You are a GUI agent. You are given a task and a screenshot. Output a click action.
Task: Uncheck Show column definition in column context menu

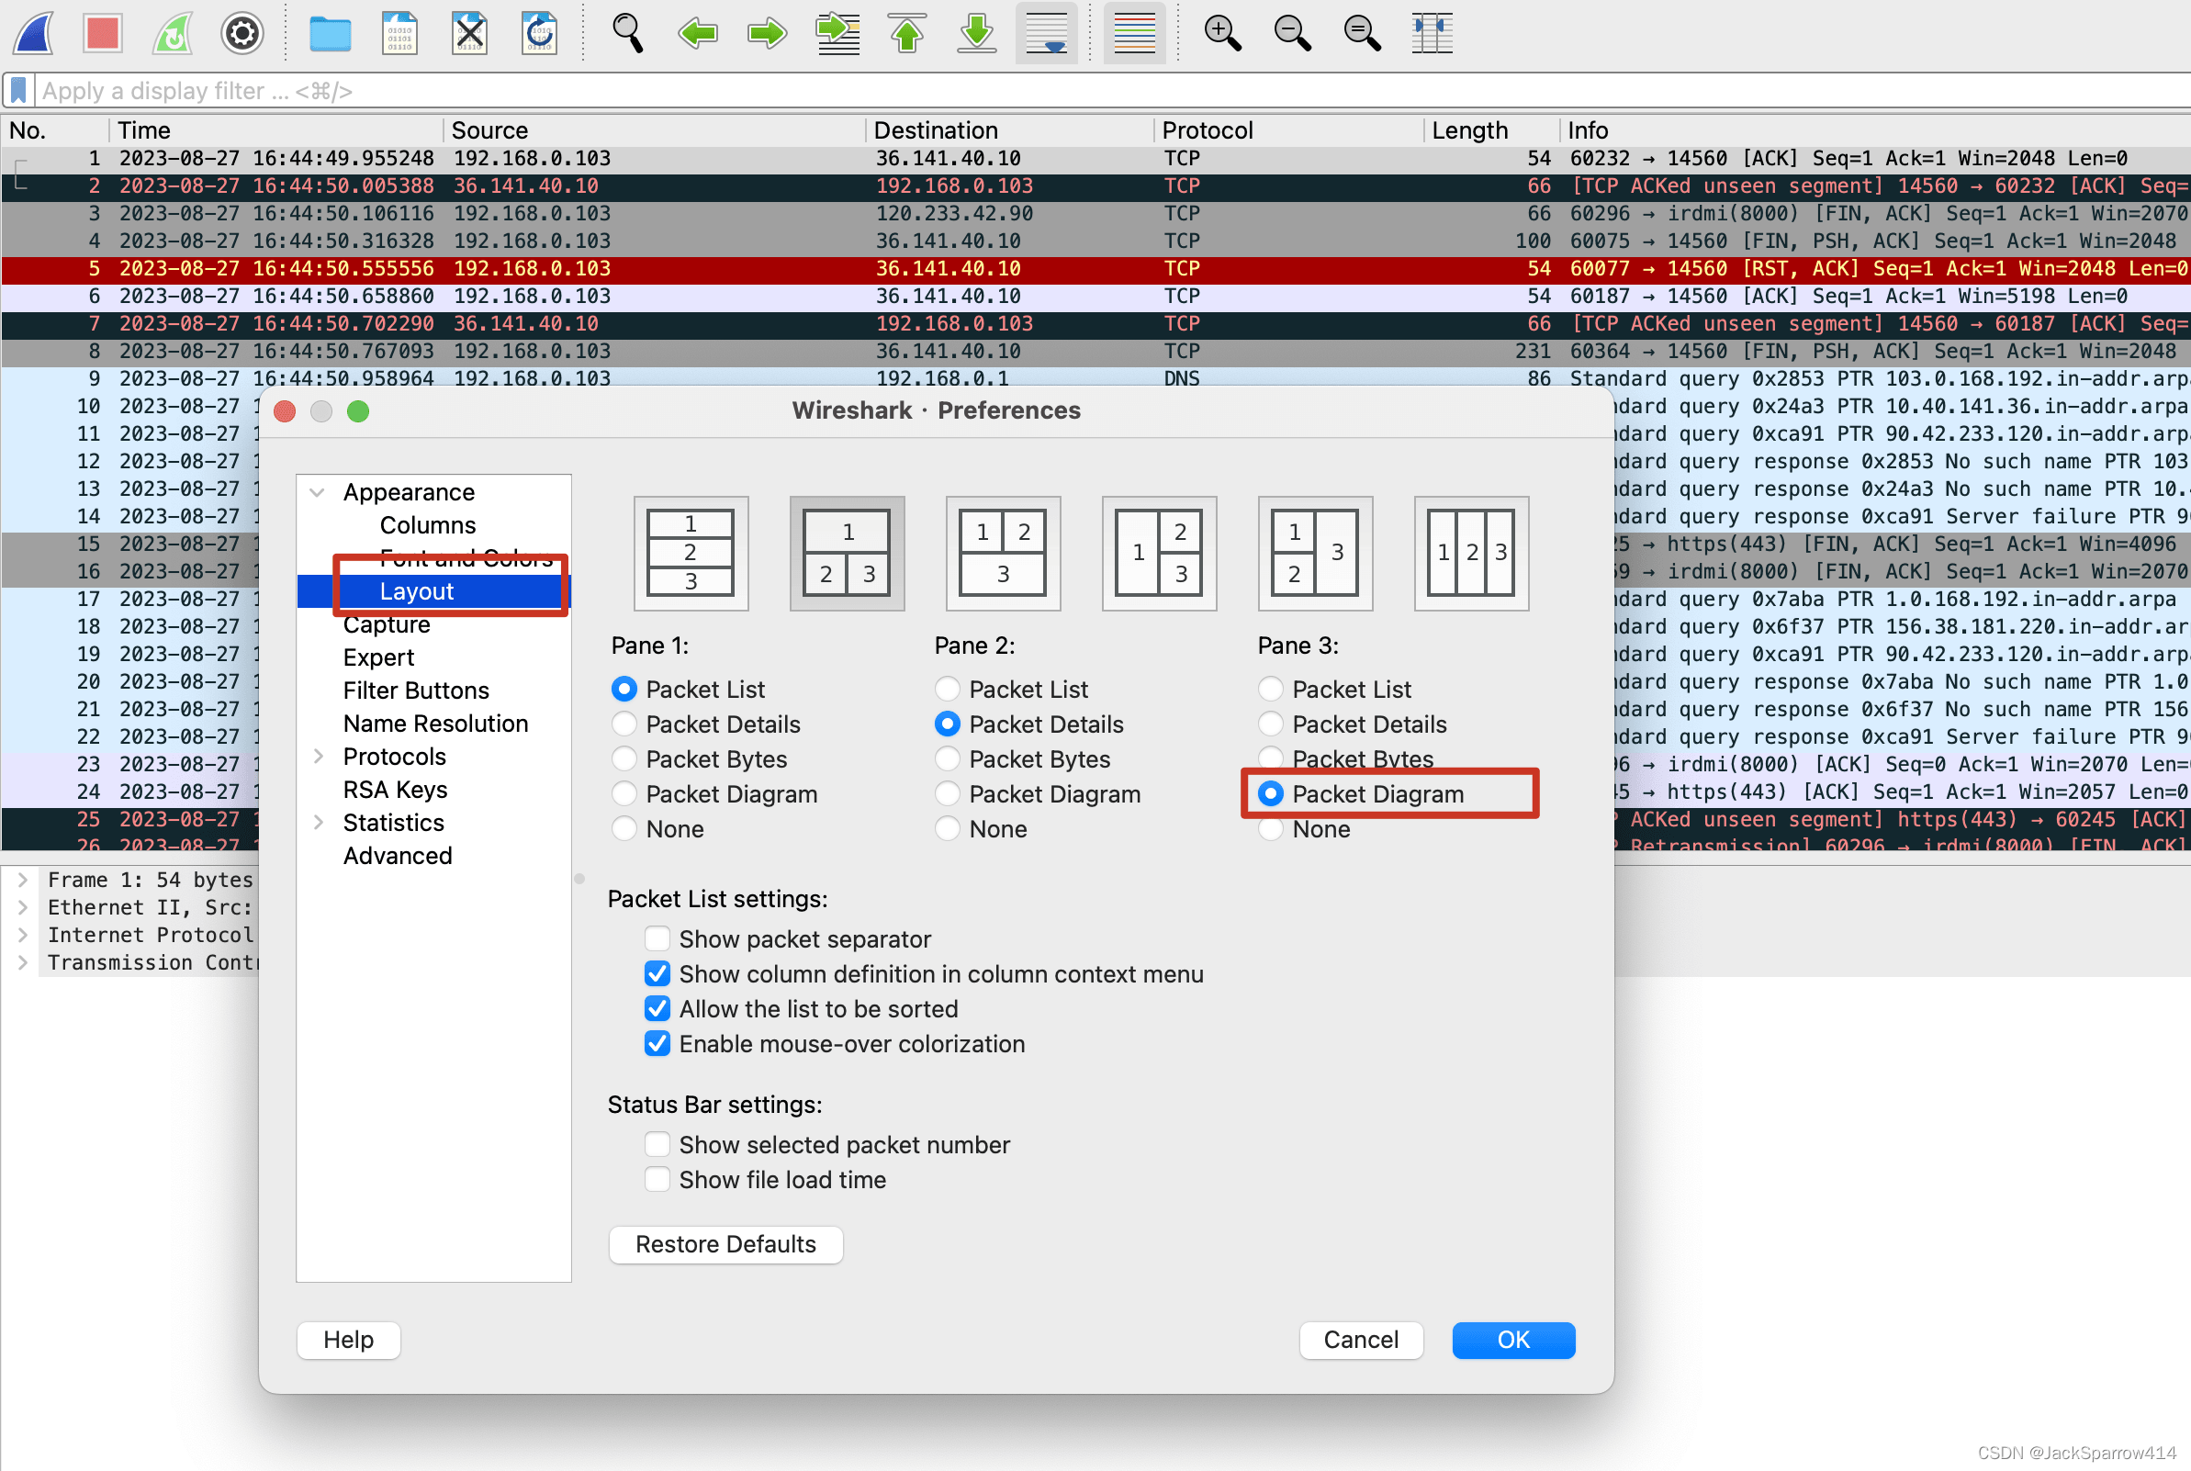click(x=657, y=975)
